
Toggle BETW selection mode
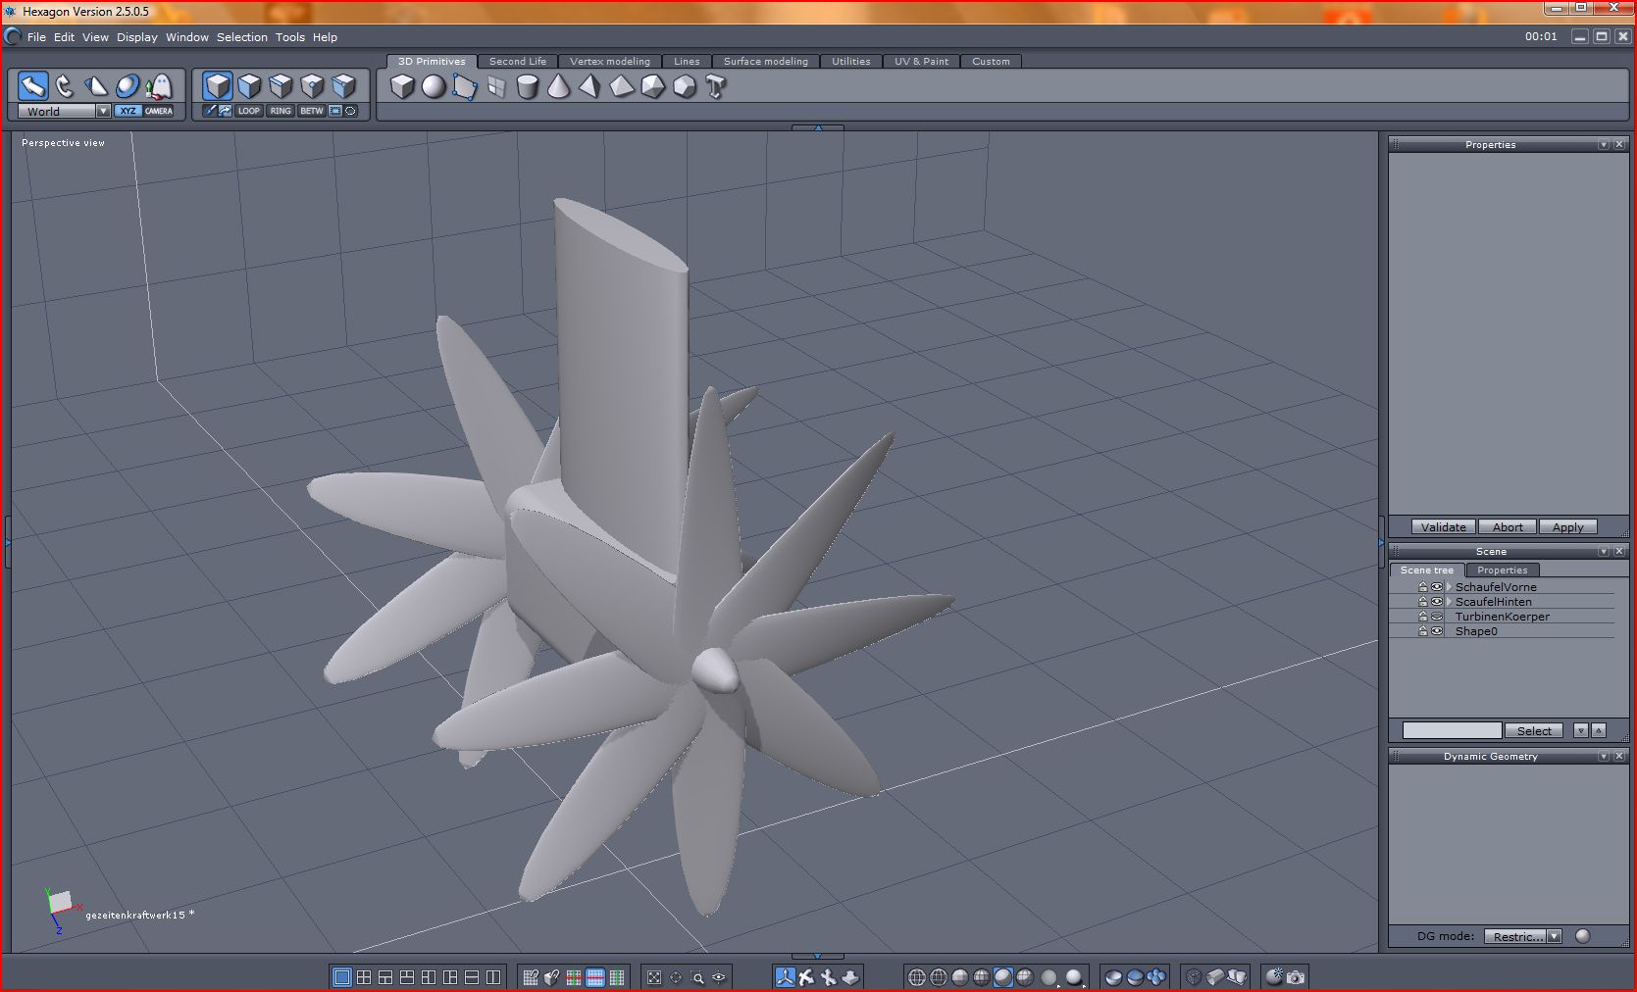click(312, 112)
